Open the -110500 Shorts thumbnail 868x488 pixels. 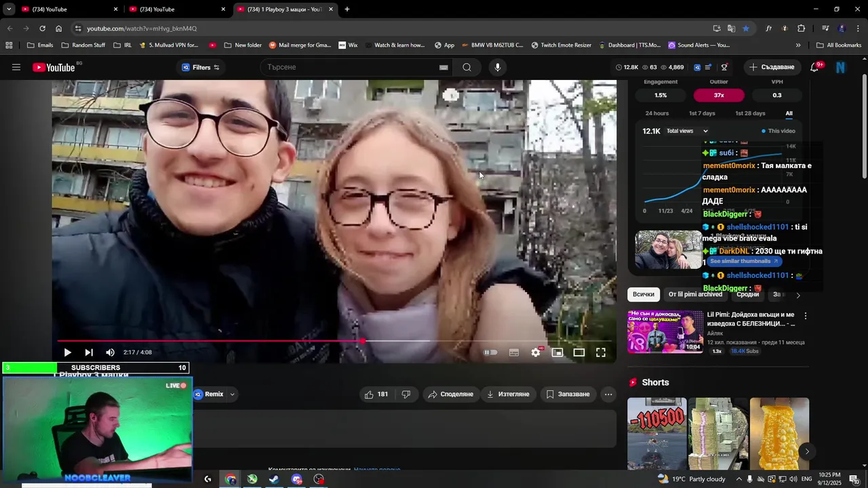[x=657, y=434]
